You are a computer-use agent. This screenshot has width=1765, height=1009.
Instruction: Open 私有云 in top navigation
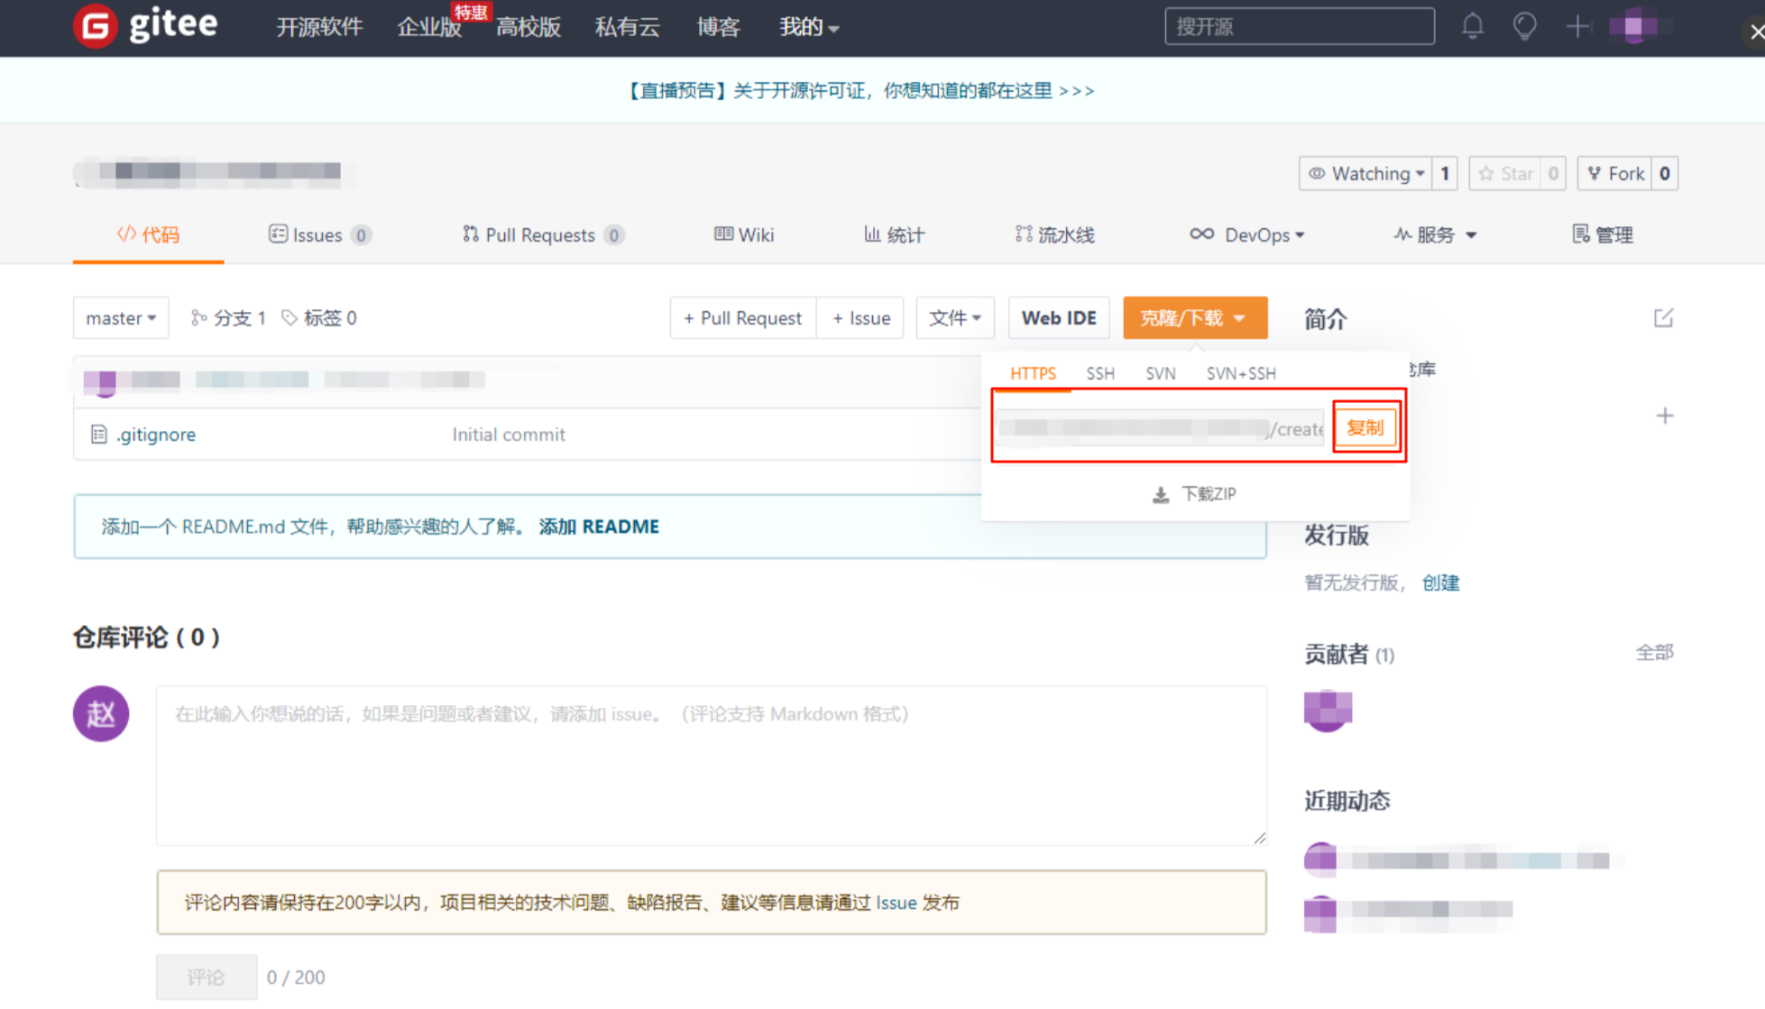pyautogui.click(x=628, y=27)
